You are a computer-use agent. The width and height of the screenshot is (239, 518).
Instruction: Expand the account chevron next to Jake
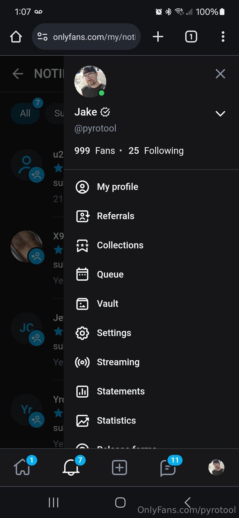click(x=220, y=114)
